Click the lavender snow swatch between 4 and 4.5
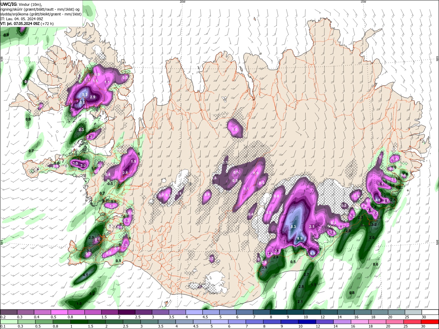 [x=194, y=312]
